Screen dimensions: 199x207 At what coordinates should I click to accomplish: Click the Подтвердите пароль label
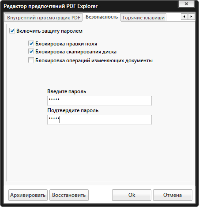[x=73, y=110]
